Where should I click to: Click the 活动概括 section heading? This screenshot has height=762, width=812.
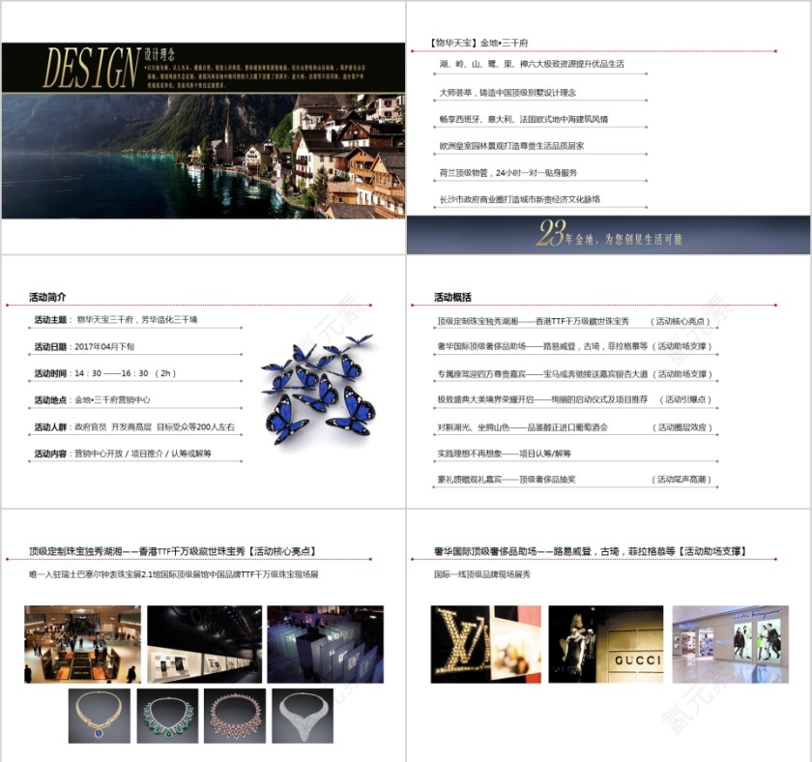pos(452,297)
